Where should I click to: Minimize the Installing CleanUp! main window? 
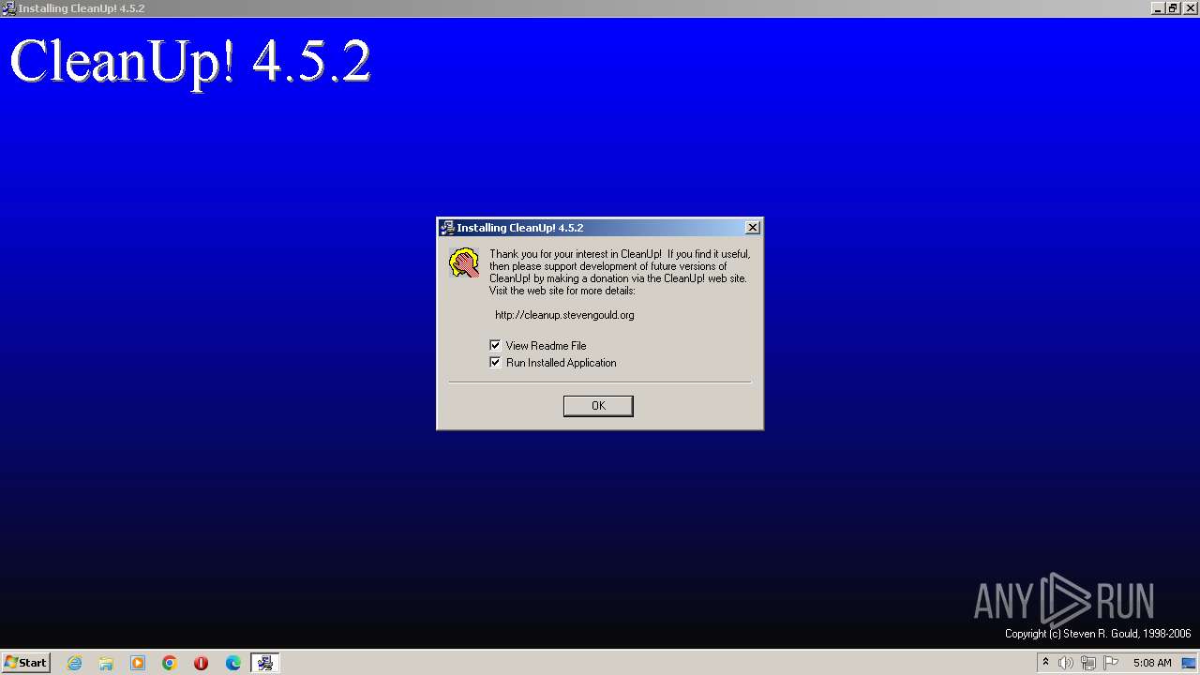coord(1158,8)
